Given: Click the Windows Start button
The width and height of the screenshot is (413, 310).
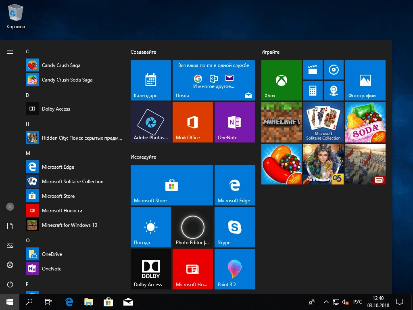Looking at the screenshot, I should coord(10,302).
